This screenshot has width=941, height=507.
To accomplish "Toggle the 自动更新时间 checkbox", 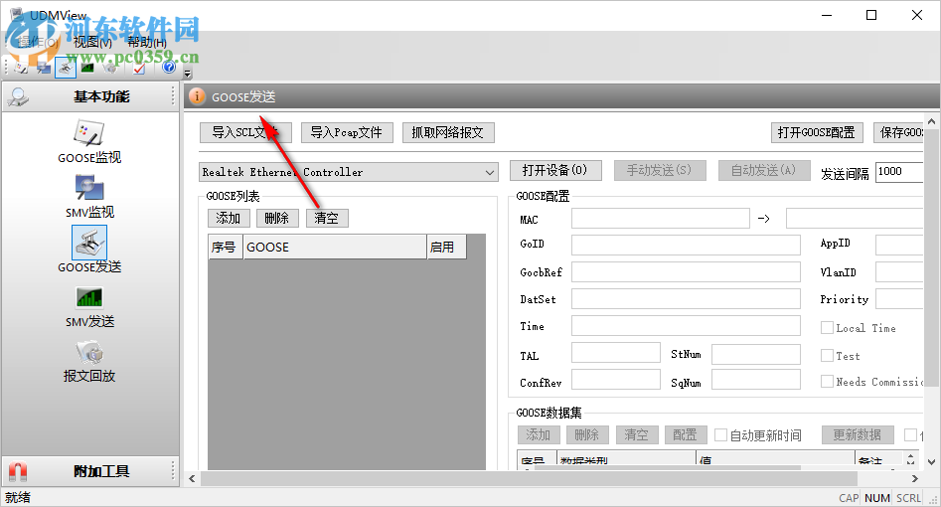I will click(720, 434).
